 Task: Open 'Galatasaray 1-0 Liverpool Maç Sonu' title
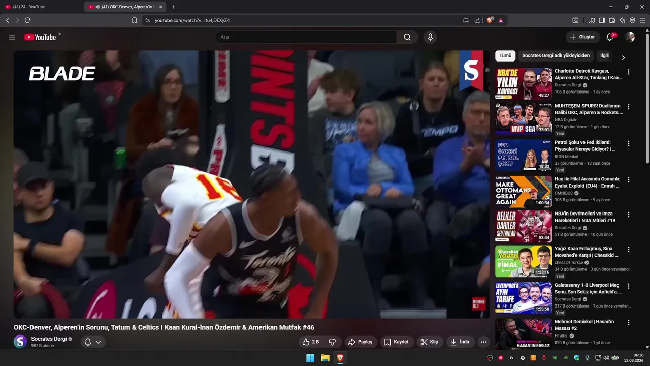pyautogui.click(x=588, y=289)
